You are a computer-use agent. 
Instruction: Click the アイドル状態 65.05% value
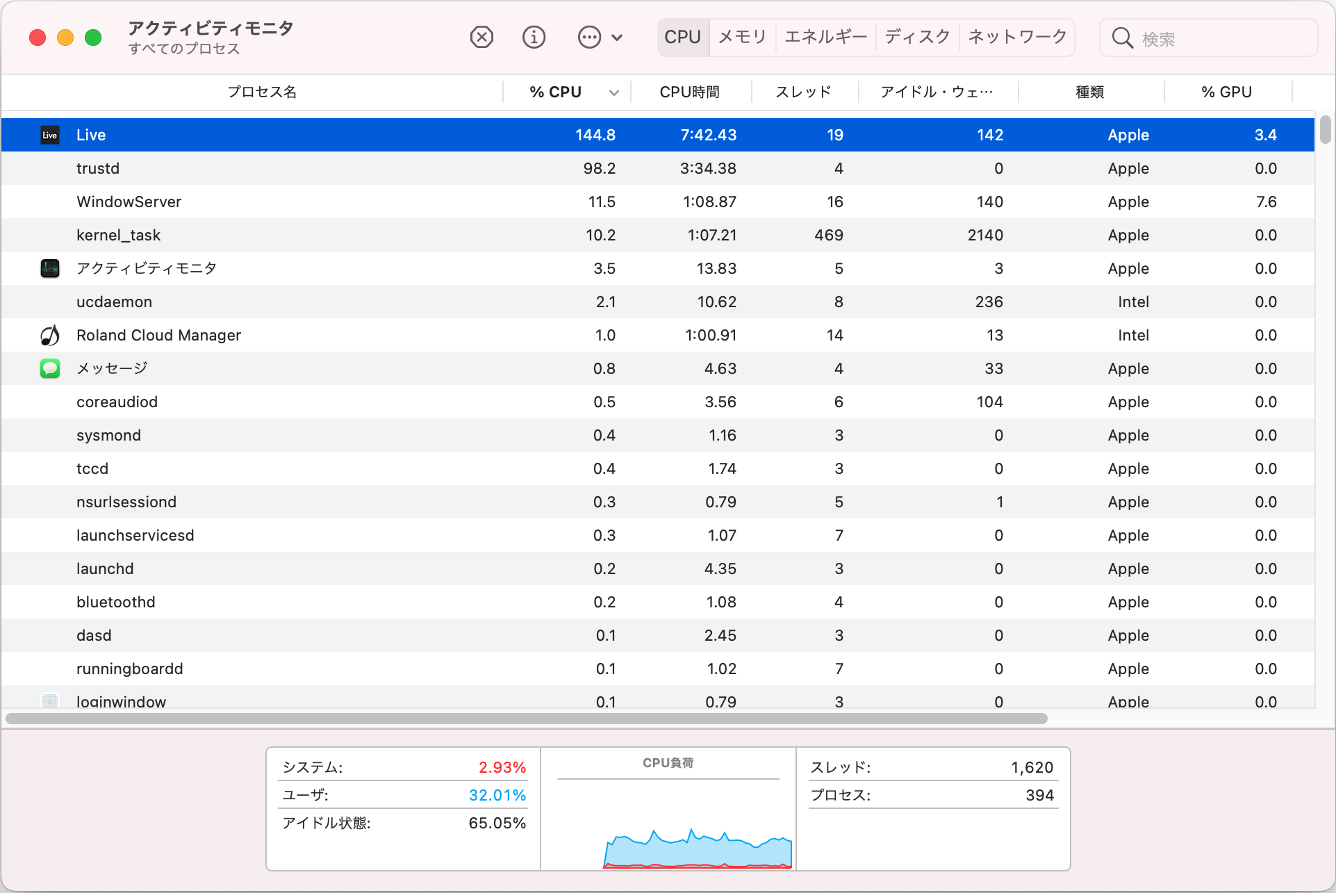point(497,823)
